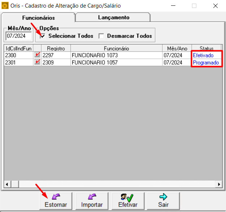Click the right arrow of horizontal scrollbar
The image size is (226, 212).
[219, 184]
